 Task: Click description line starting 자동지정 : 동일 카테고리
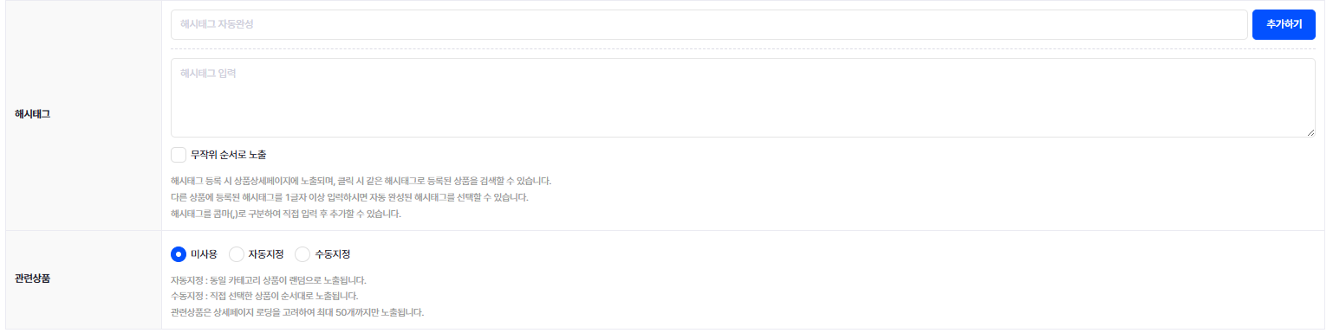[x=269, y=281]
